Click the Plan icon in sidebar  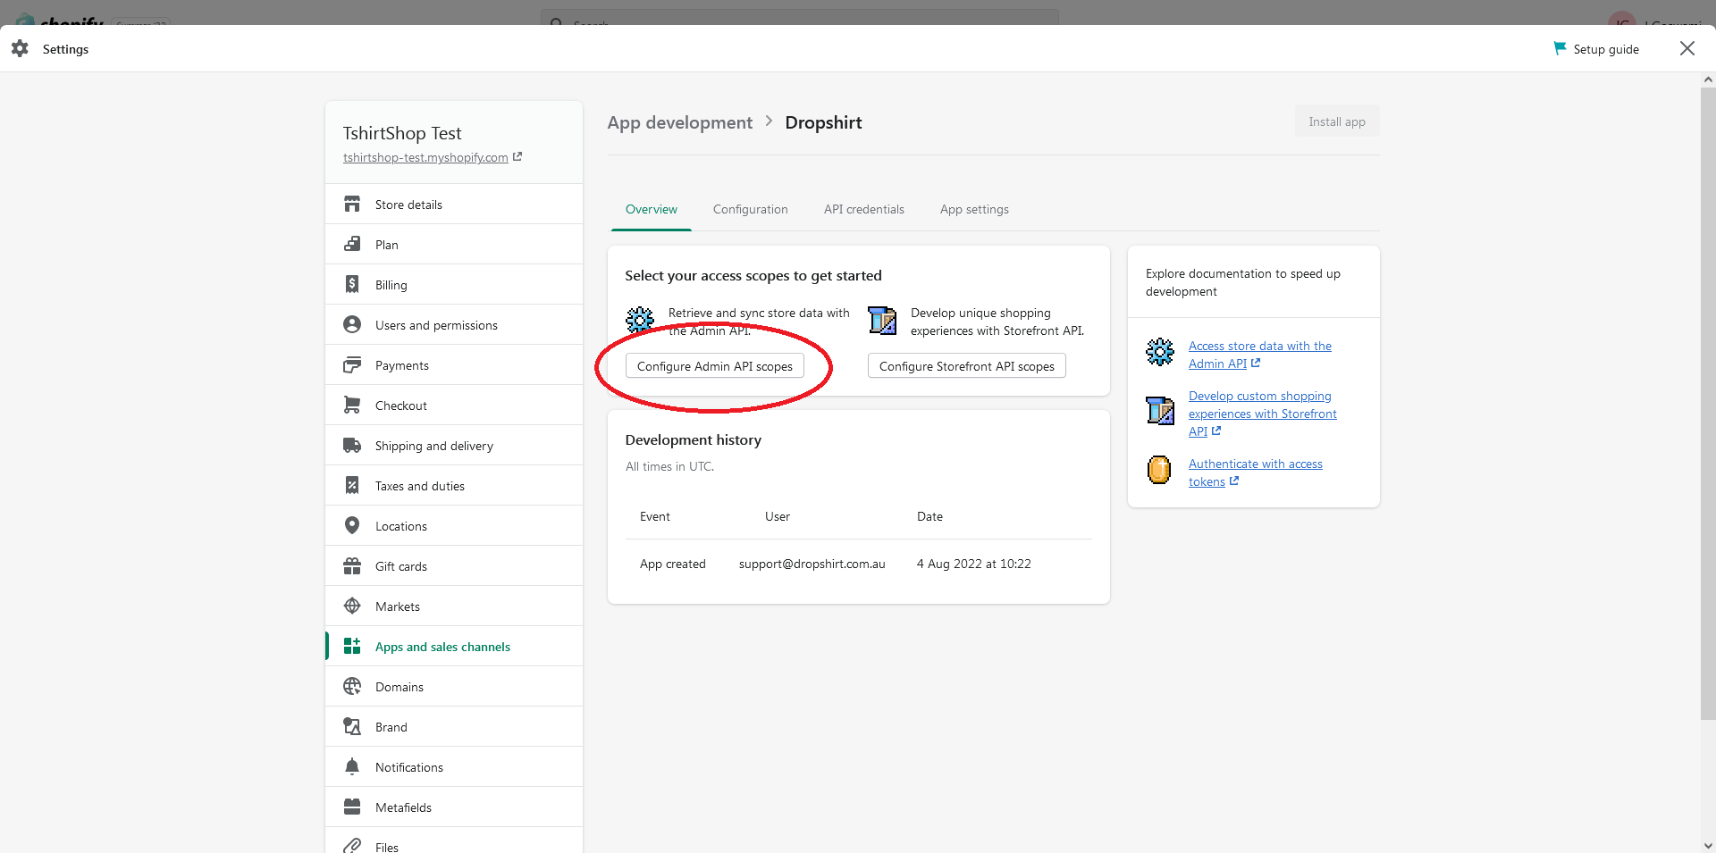coord(352,245)
